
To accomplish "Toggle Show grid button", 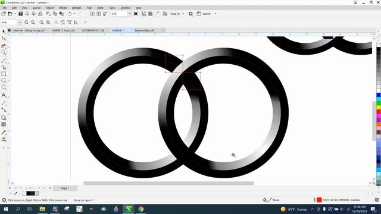I will 151,14.
